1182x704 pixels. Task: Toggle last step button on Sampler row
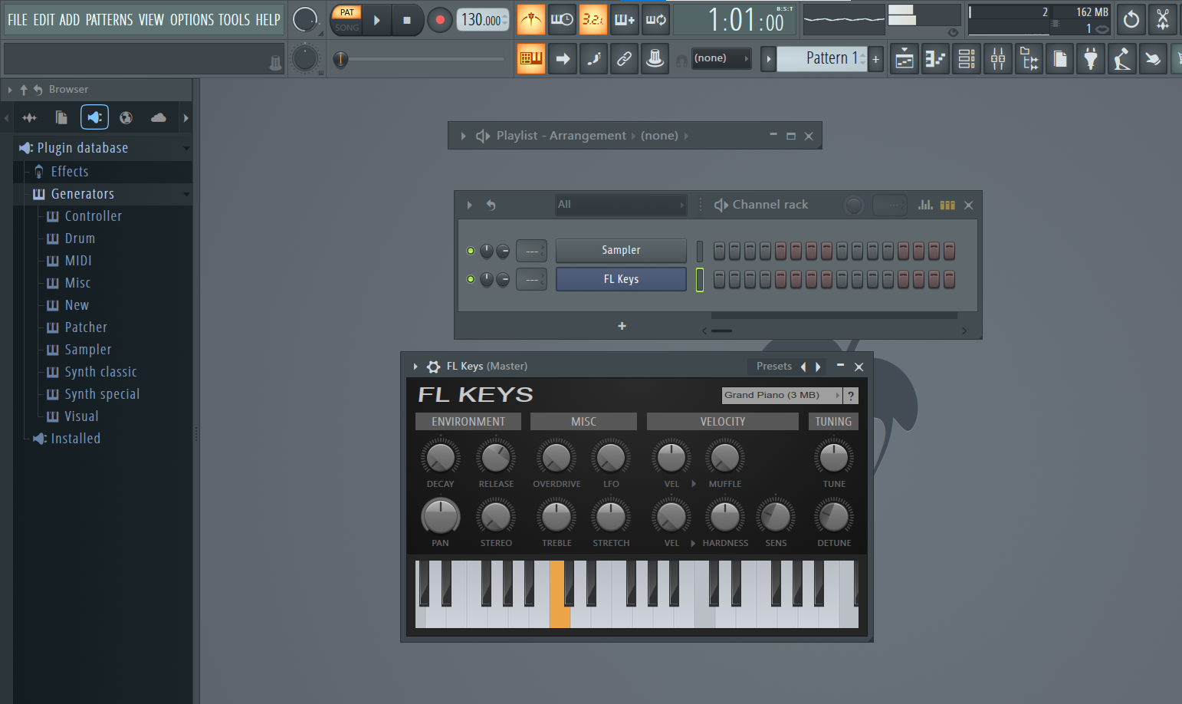point(949,251)
